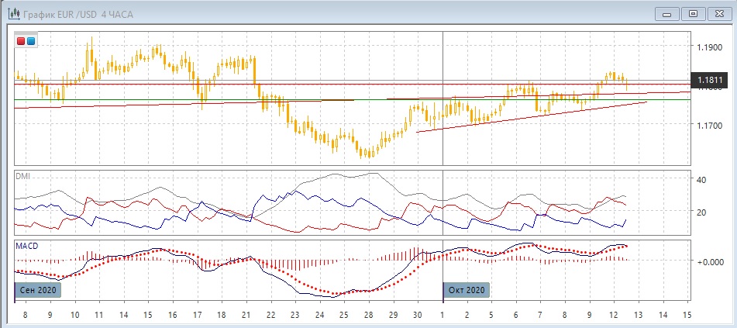Click the 1.1700 price axis label
Viewport: 737px width, 328px height.
(x=711, y=124)
